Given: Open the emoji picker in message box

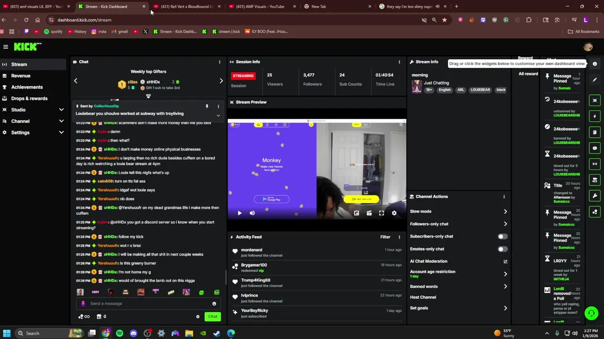Looking at the screenshot, I should coord(214,304).
